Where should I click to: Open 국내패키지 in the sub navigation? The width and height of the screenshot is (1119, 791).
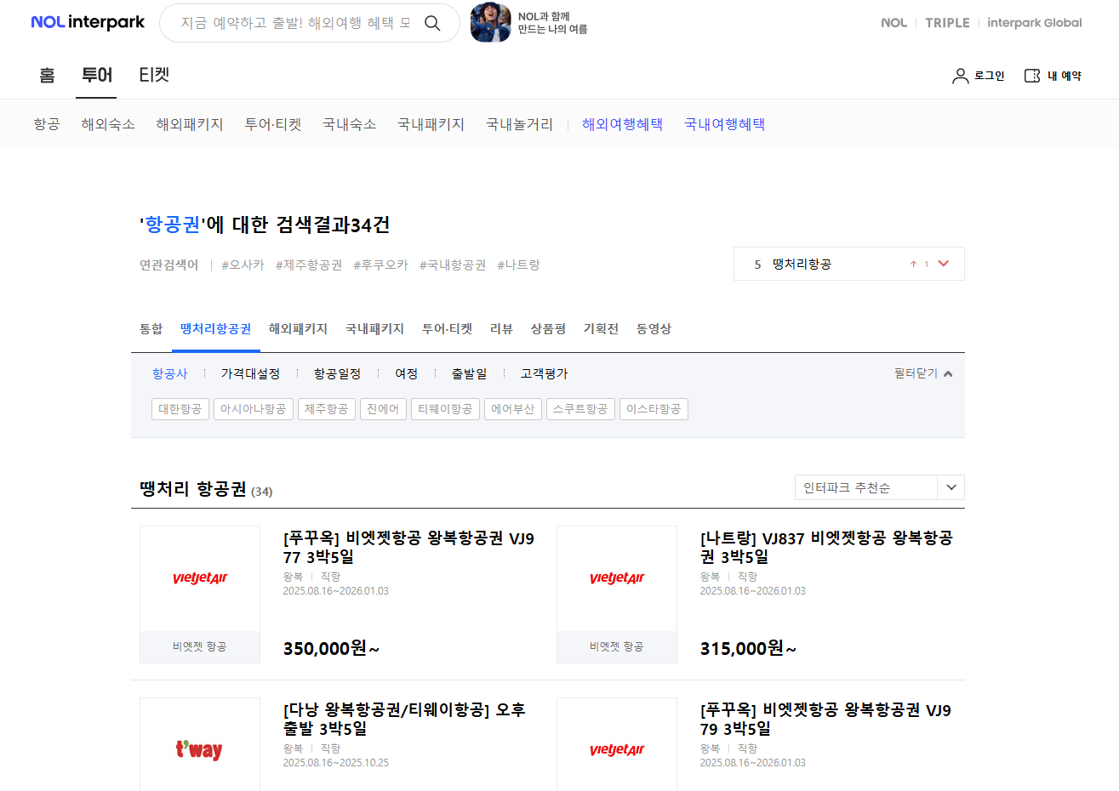[431, 124]
